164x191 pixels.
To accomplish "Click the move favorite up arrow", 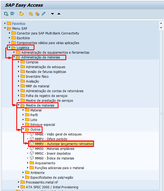I will pos(59,14).
